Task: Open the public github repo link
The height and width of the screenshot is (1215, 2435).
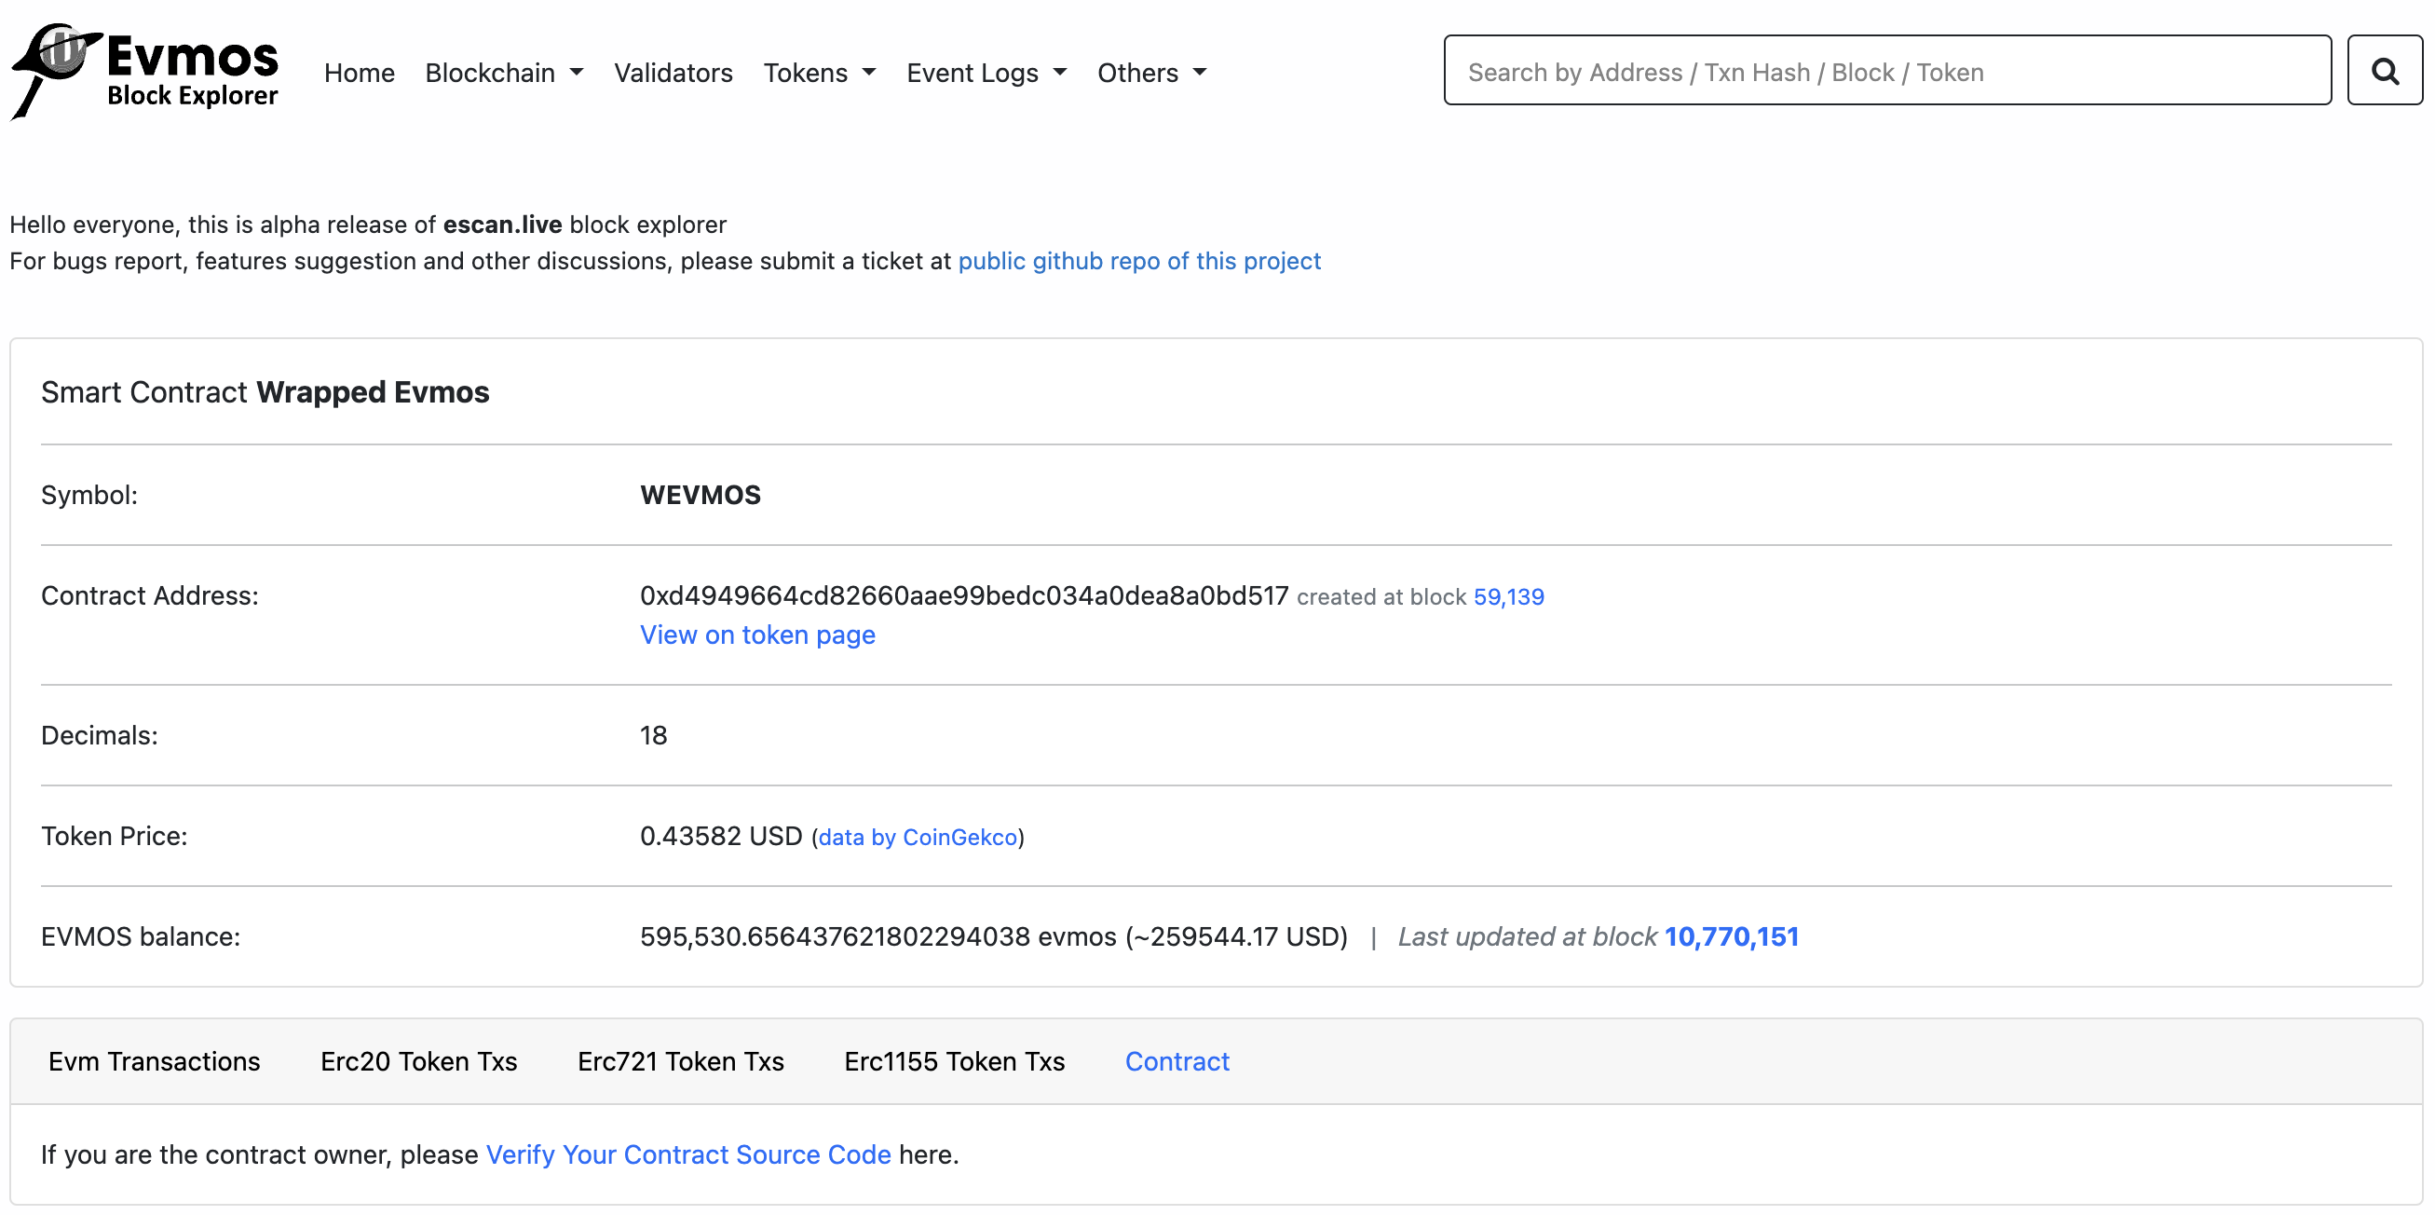Action: point(1139,261)
